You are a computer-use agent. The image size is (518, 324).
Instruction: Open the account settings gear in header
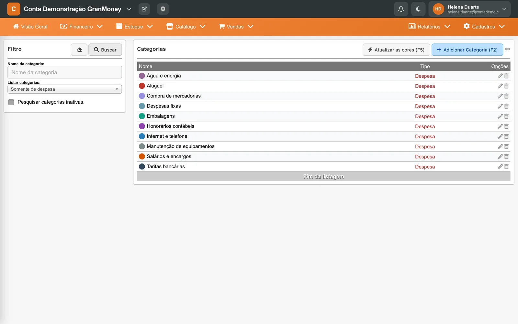(163, 9)
